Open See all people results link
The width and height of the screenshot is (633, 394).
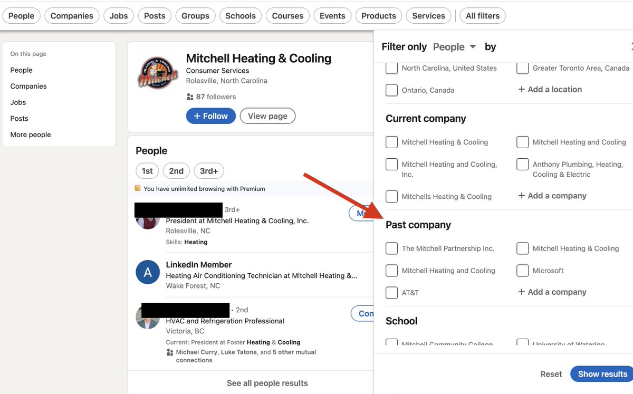coord(267,383)
